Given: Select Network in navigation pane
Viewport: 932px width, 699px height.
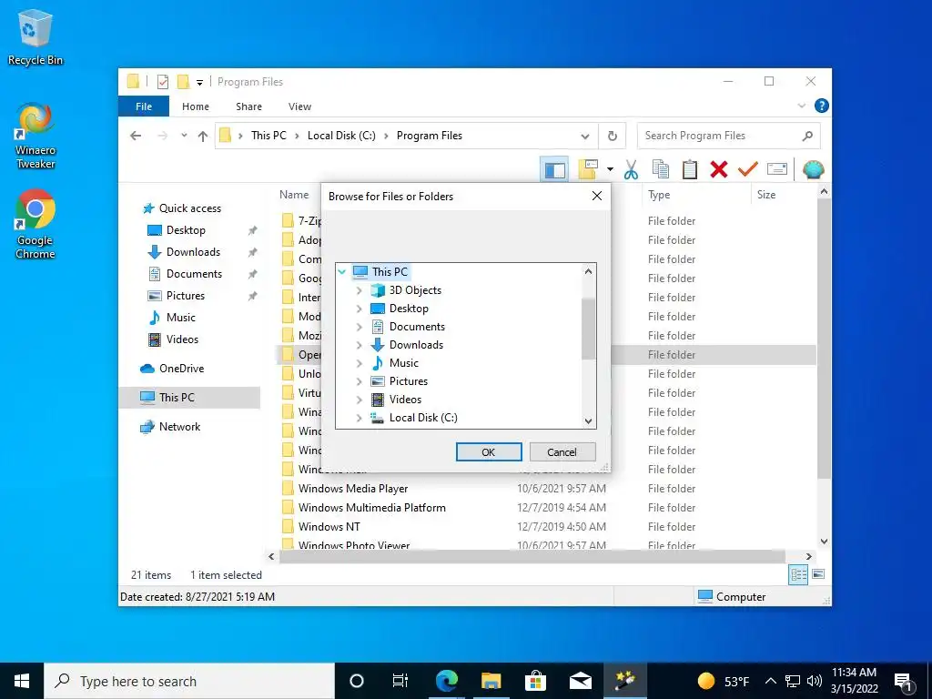Looking at the screenshot, I should coord(179,427).
